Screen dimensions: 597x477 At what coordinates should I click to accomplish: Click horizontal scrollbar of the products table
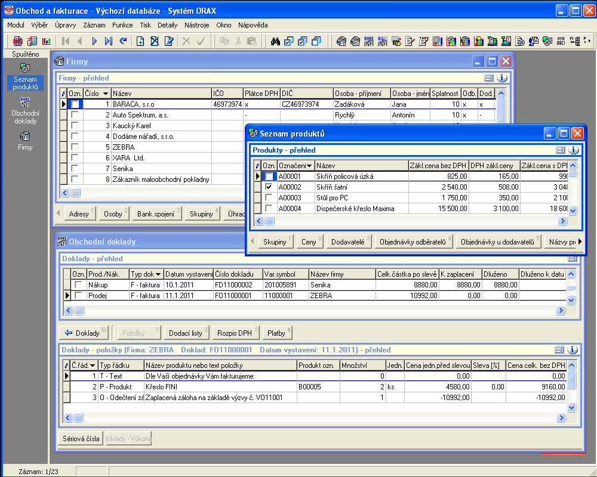412,221
